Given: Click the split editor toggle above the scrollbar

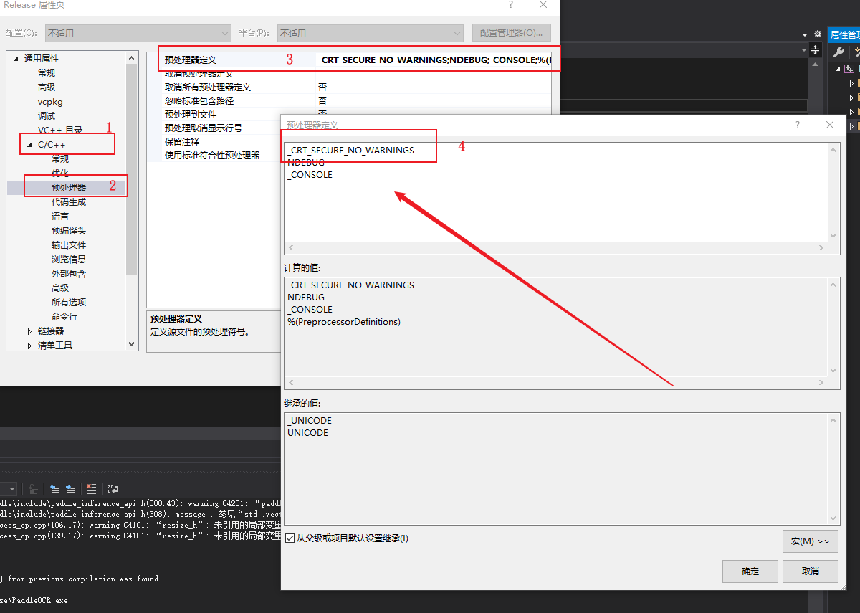Looking at the screenshot, I should pyautogui.click(x=816, y=50).
